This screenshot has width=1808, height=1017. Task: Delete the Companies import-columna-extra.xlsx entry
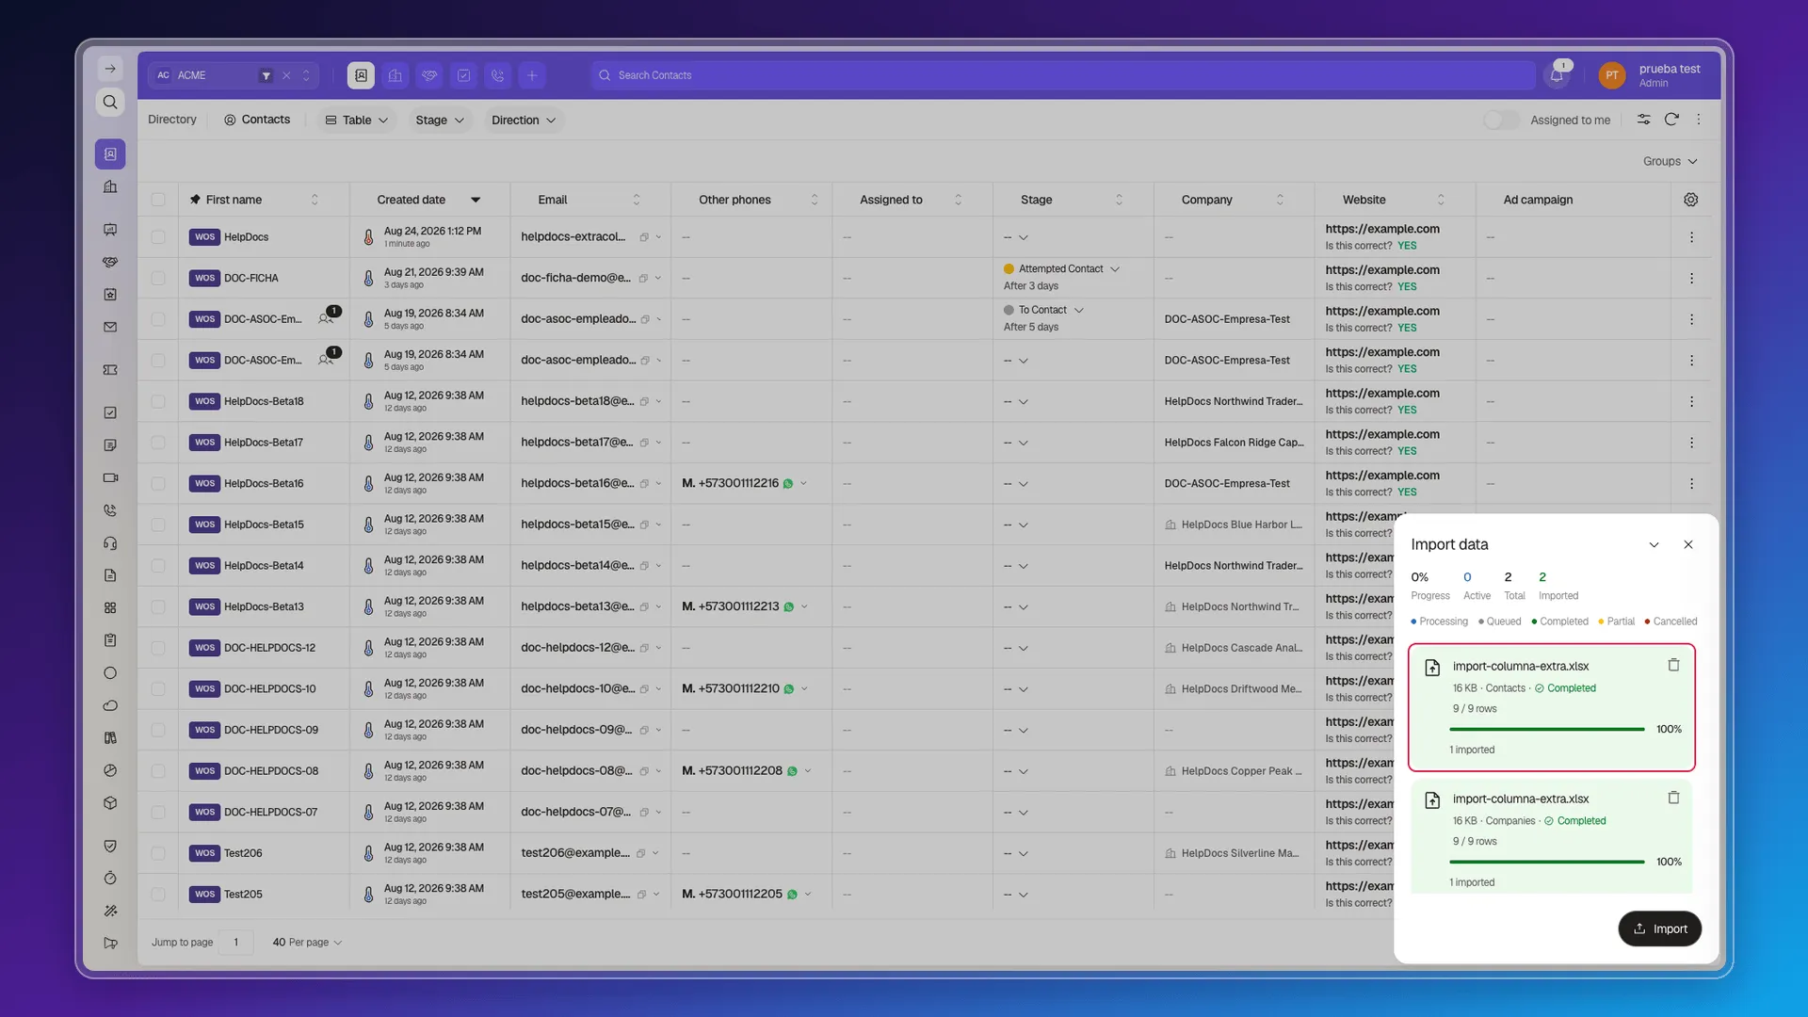(1673, 798)
